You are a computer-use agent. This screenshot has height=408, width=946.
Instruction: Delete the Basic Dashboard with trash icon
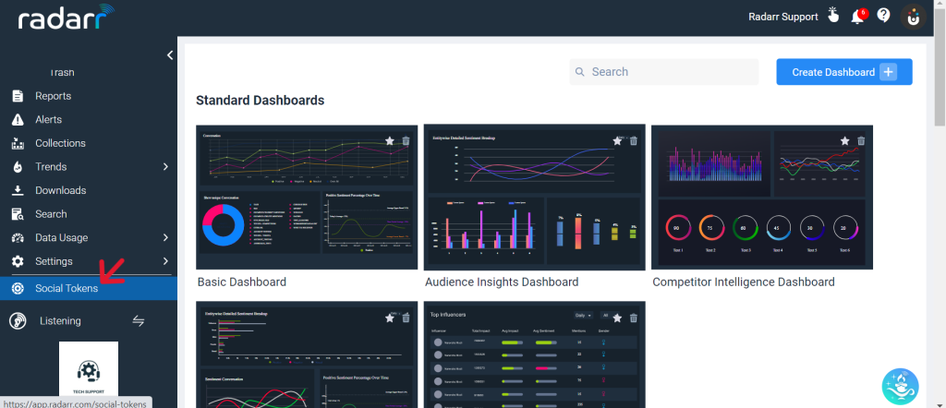(406, 141)
